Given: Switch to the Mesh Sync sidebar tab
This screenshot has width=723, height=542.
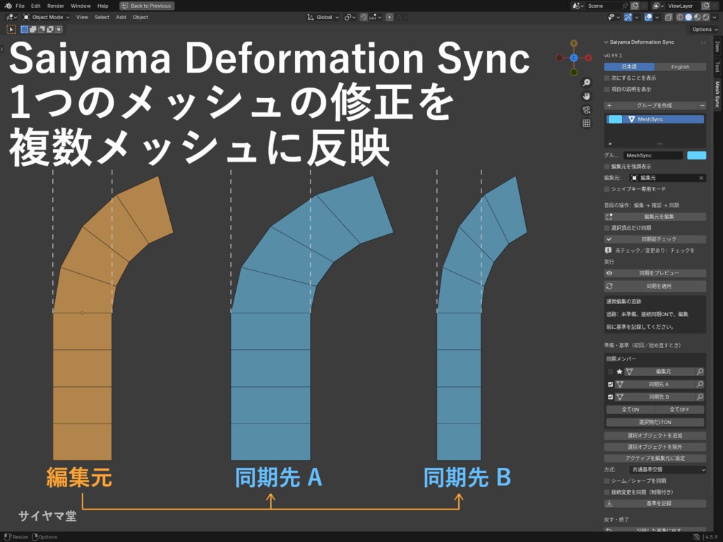Looking at the screenshot, I should point(717,95).
